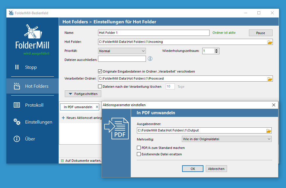Minimize the FolderMill-Bedienfeld window
This screenshot has width=286, height=188.
[246, 13]
